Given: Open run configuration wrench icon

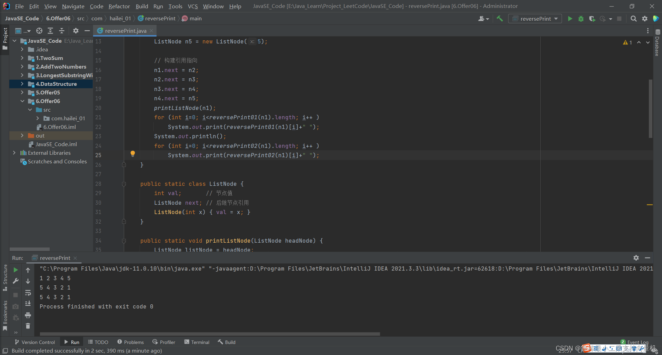Looking at the screenshot, I should click(x=16, y=281).
